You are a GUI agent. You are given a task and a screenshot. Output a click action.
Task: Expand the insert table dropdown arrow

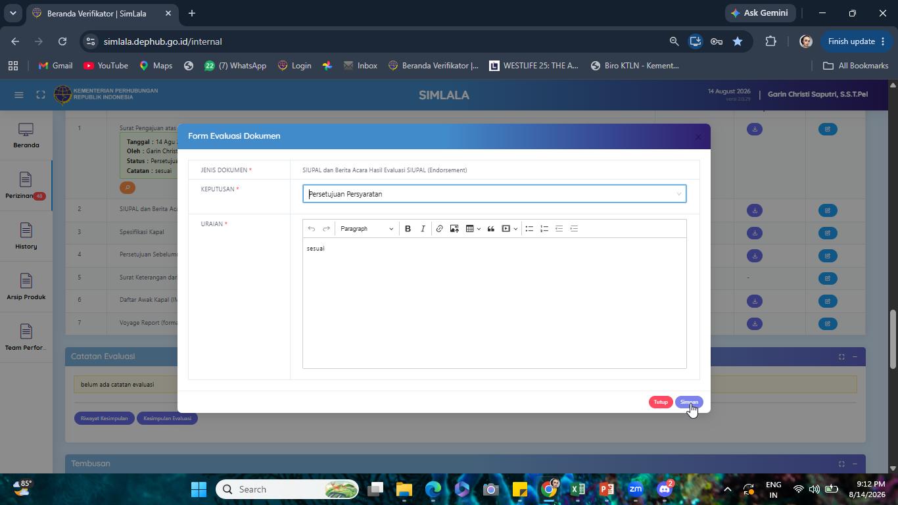479,229
